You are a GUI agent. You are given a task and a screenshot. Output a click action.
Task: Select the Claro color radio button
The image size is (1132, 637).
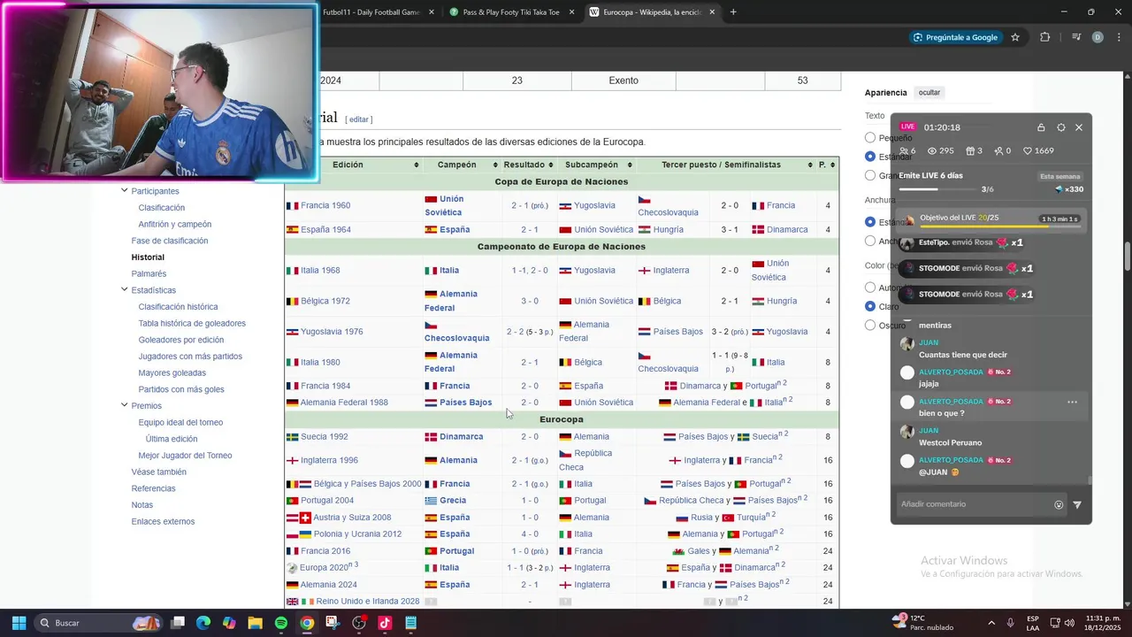(x=870, y=306)
